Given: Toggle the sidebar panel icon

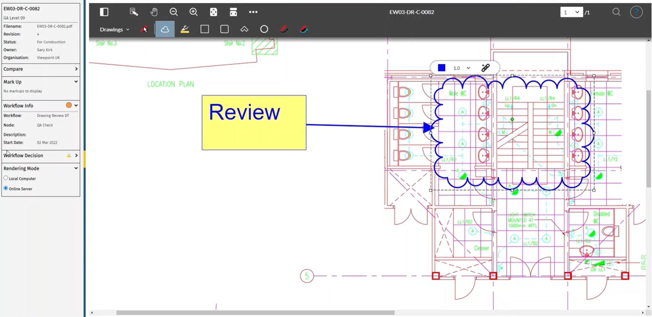Looking at the screenshot, I should coord(104,12).
